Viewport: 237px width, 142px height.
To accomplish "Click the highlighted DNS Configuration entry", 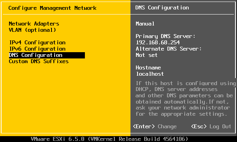I will point(47,55).
